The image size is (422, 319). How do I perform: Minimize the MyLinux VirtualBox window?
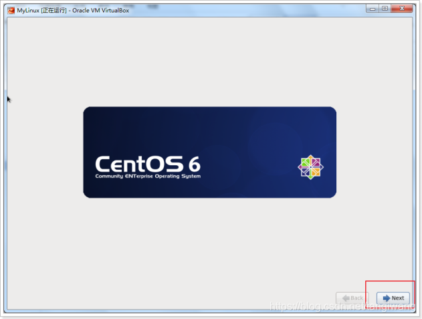(x=373, y=9)
